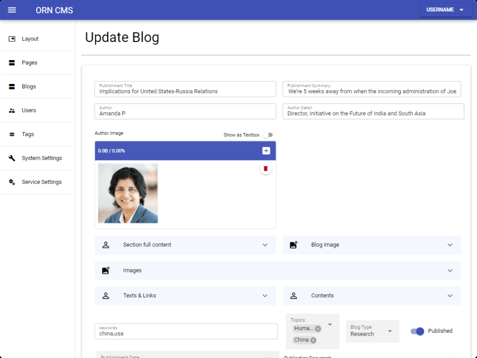Viewport: 477px width, 358px height.
Task: Click the Blogs sidebar icon
Action: pos(12,86)
